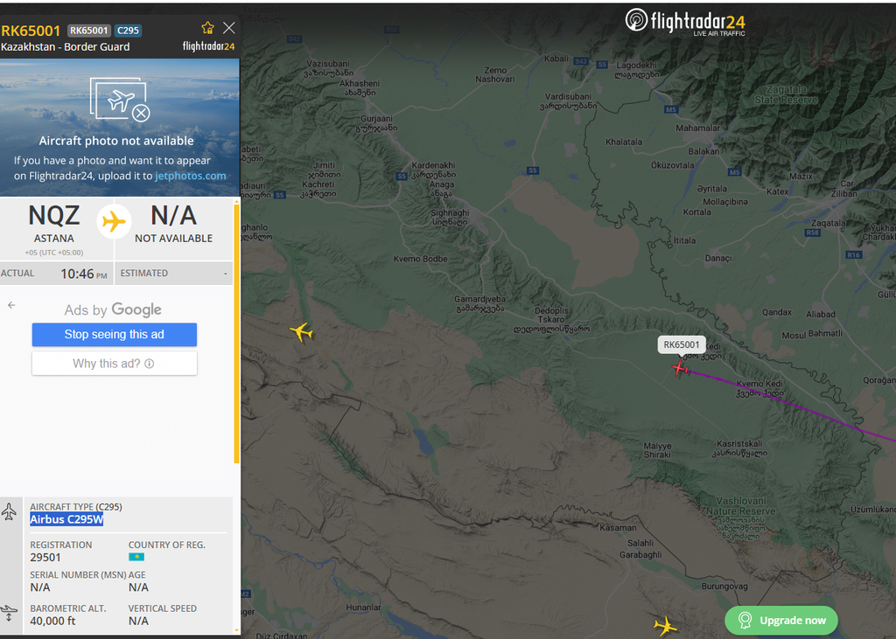Close the RK65001 flight details panel
The image size is (896, 639).
click(x=229, y=28)
